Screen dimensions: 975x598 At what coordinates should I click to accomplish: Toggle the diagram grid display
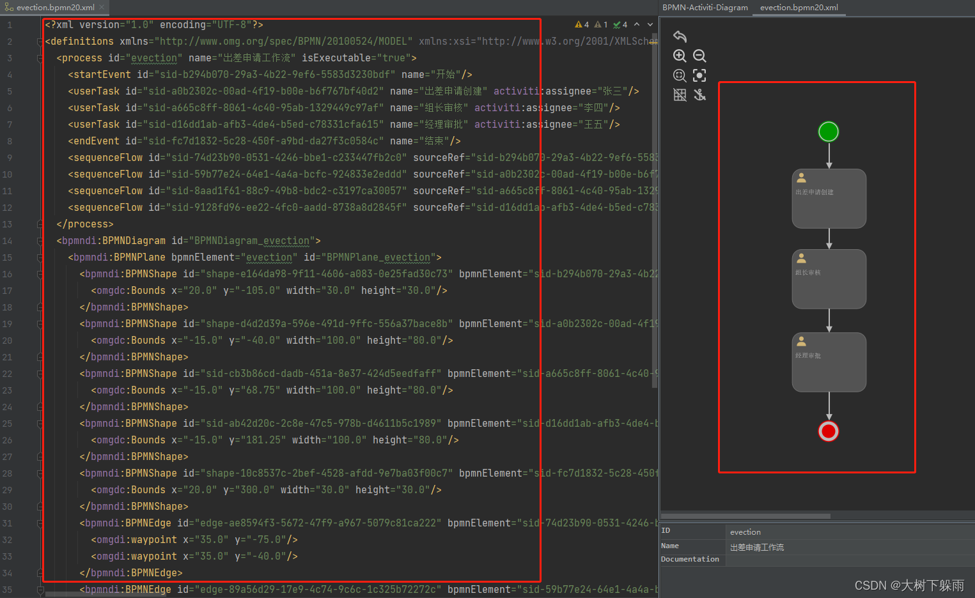click(680, 95)
